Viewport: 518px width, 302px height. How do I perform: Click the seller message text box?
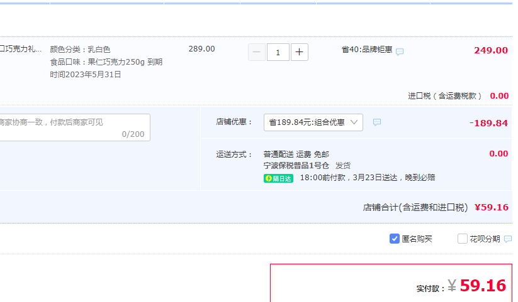(74, 127)
